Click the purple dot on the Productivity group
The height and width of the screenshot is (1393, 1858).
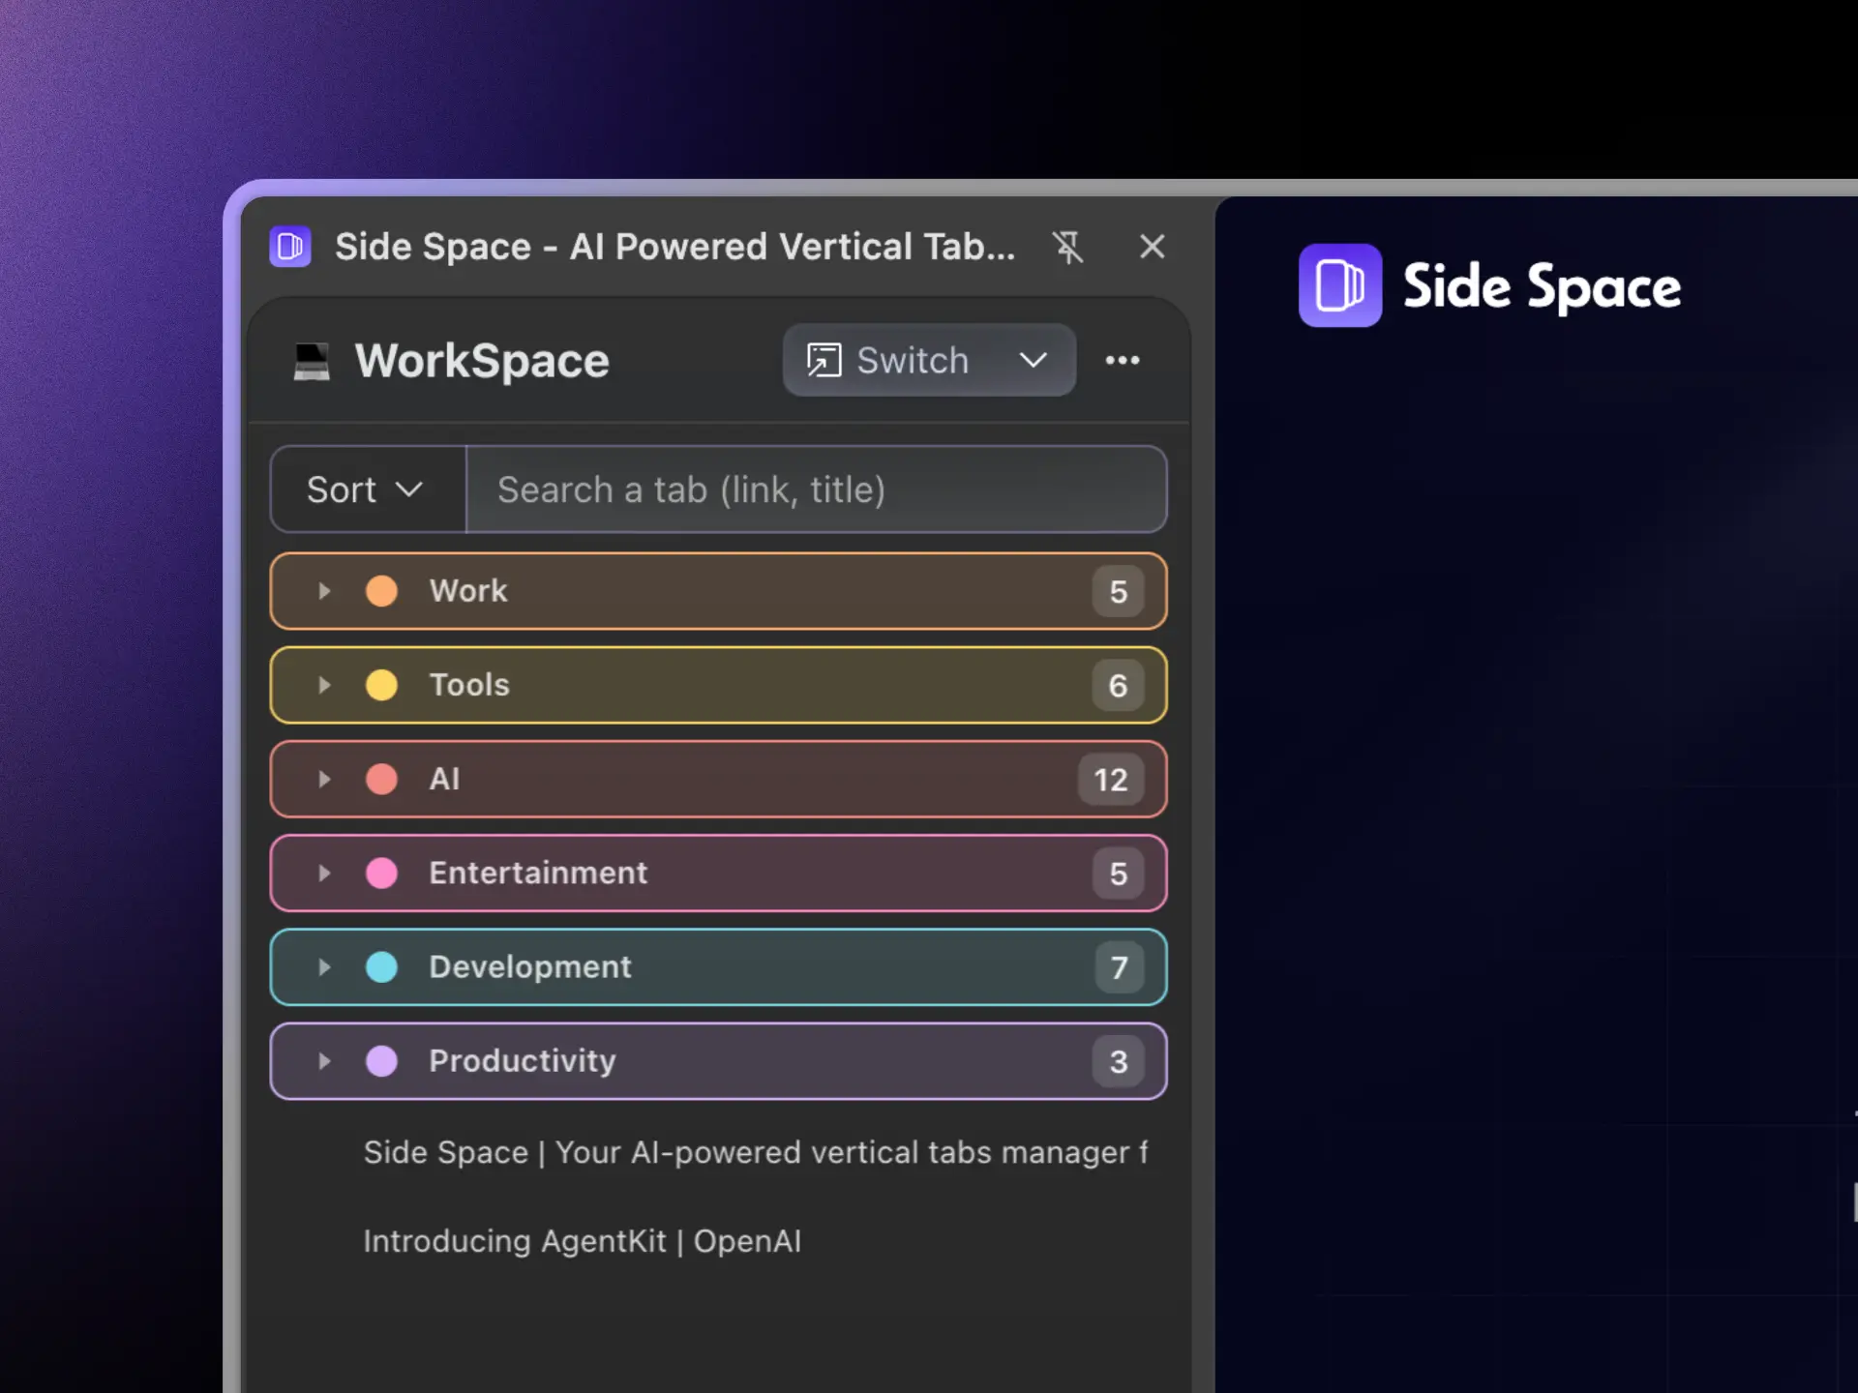point(383,1061)
